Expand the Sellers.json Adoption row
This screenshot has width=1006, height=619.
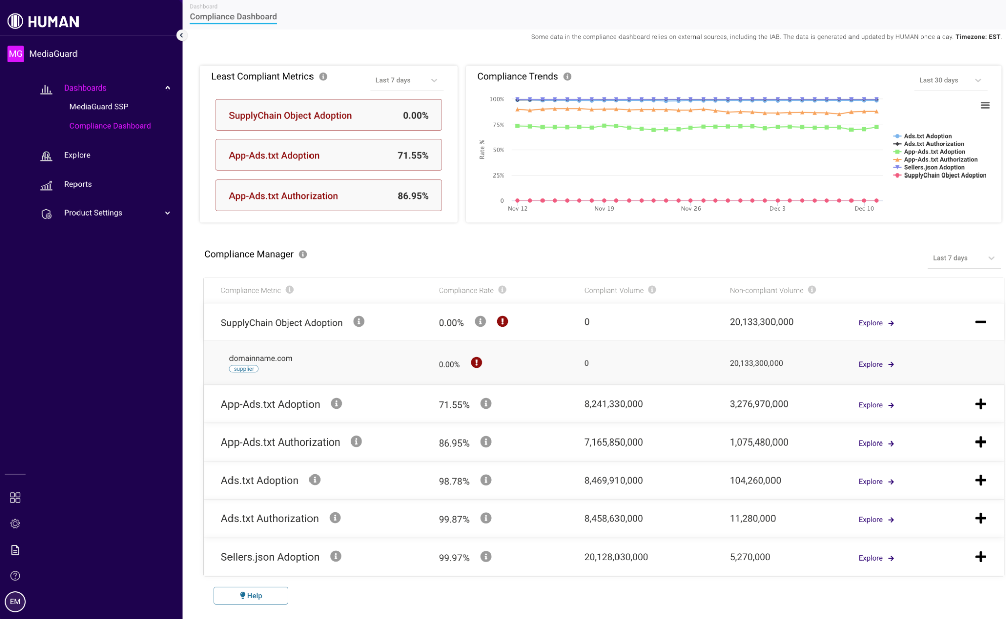click(980, 557)
